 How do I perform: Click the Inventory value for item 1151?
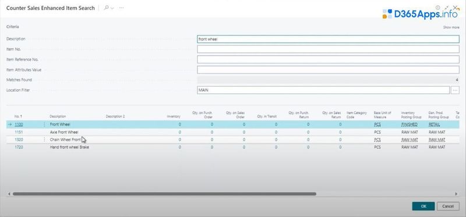(x=179, y=132)
